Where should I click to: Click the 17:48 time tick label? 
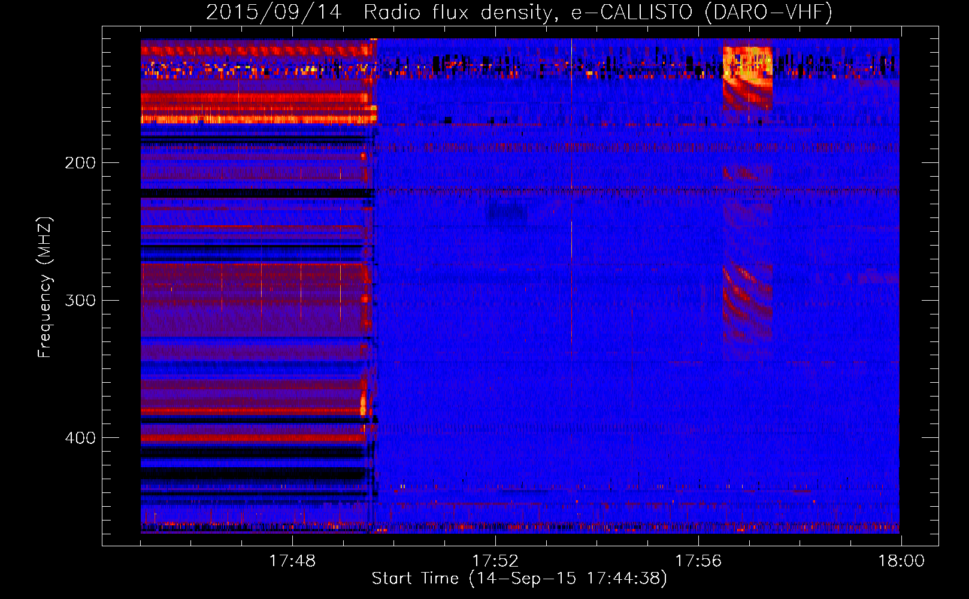(292, 561)
